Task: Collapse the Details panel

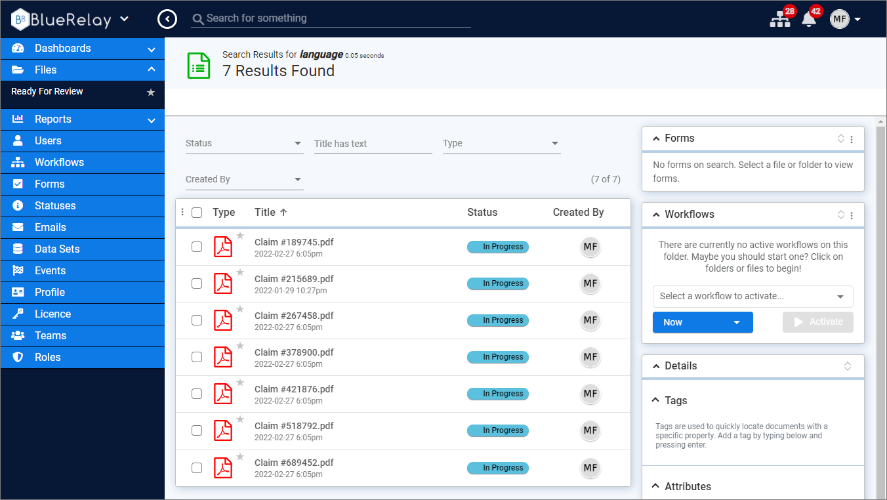Action: point(655,366)
